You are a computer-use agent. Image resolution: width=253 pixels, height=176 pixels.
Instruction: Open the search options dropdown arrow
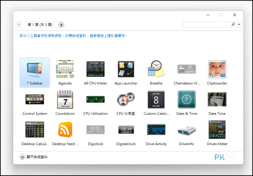pos(239,24)
